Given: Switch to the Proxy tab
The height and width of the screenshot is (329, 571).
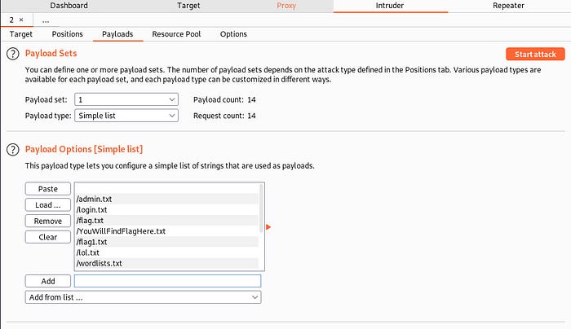Looking at the screenshot, I should pos(285,6).
